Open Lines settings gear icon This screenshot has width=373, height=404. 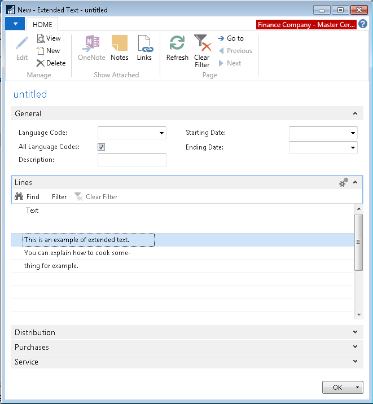[343, 182]
